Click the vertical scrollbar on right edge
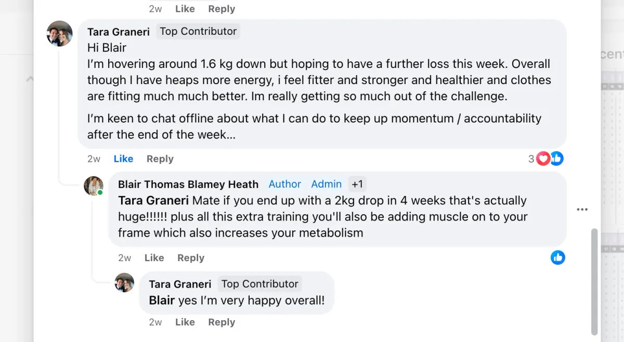The width and height of the screenshot is (624, 342). tap(595, 282)
